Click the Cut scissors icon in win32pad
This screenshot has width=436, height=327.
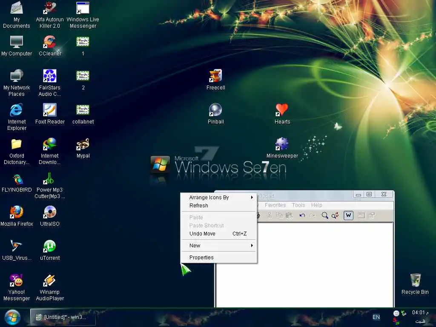(x=270, y=215)
